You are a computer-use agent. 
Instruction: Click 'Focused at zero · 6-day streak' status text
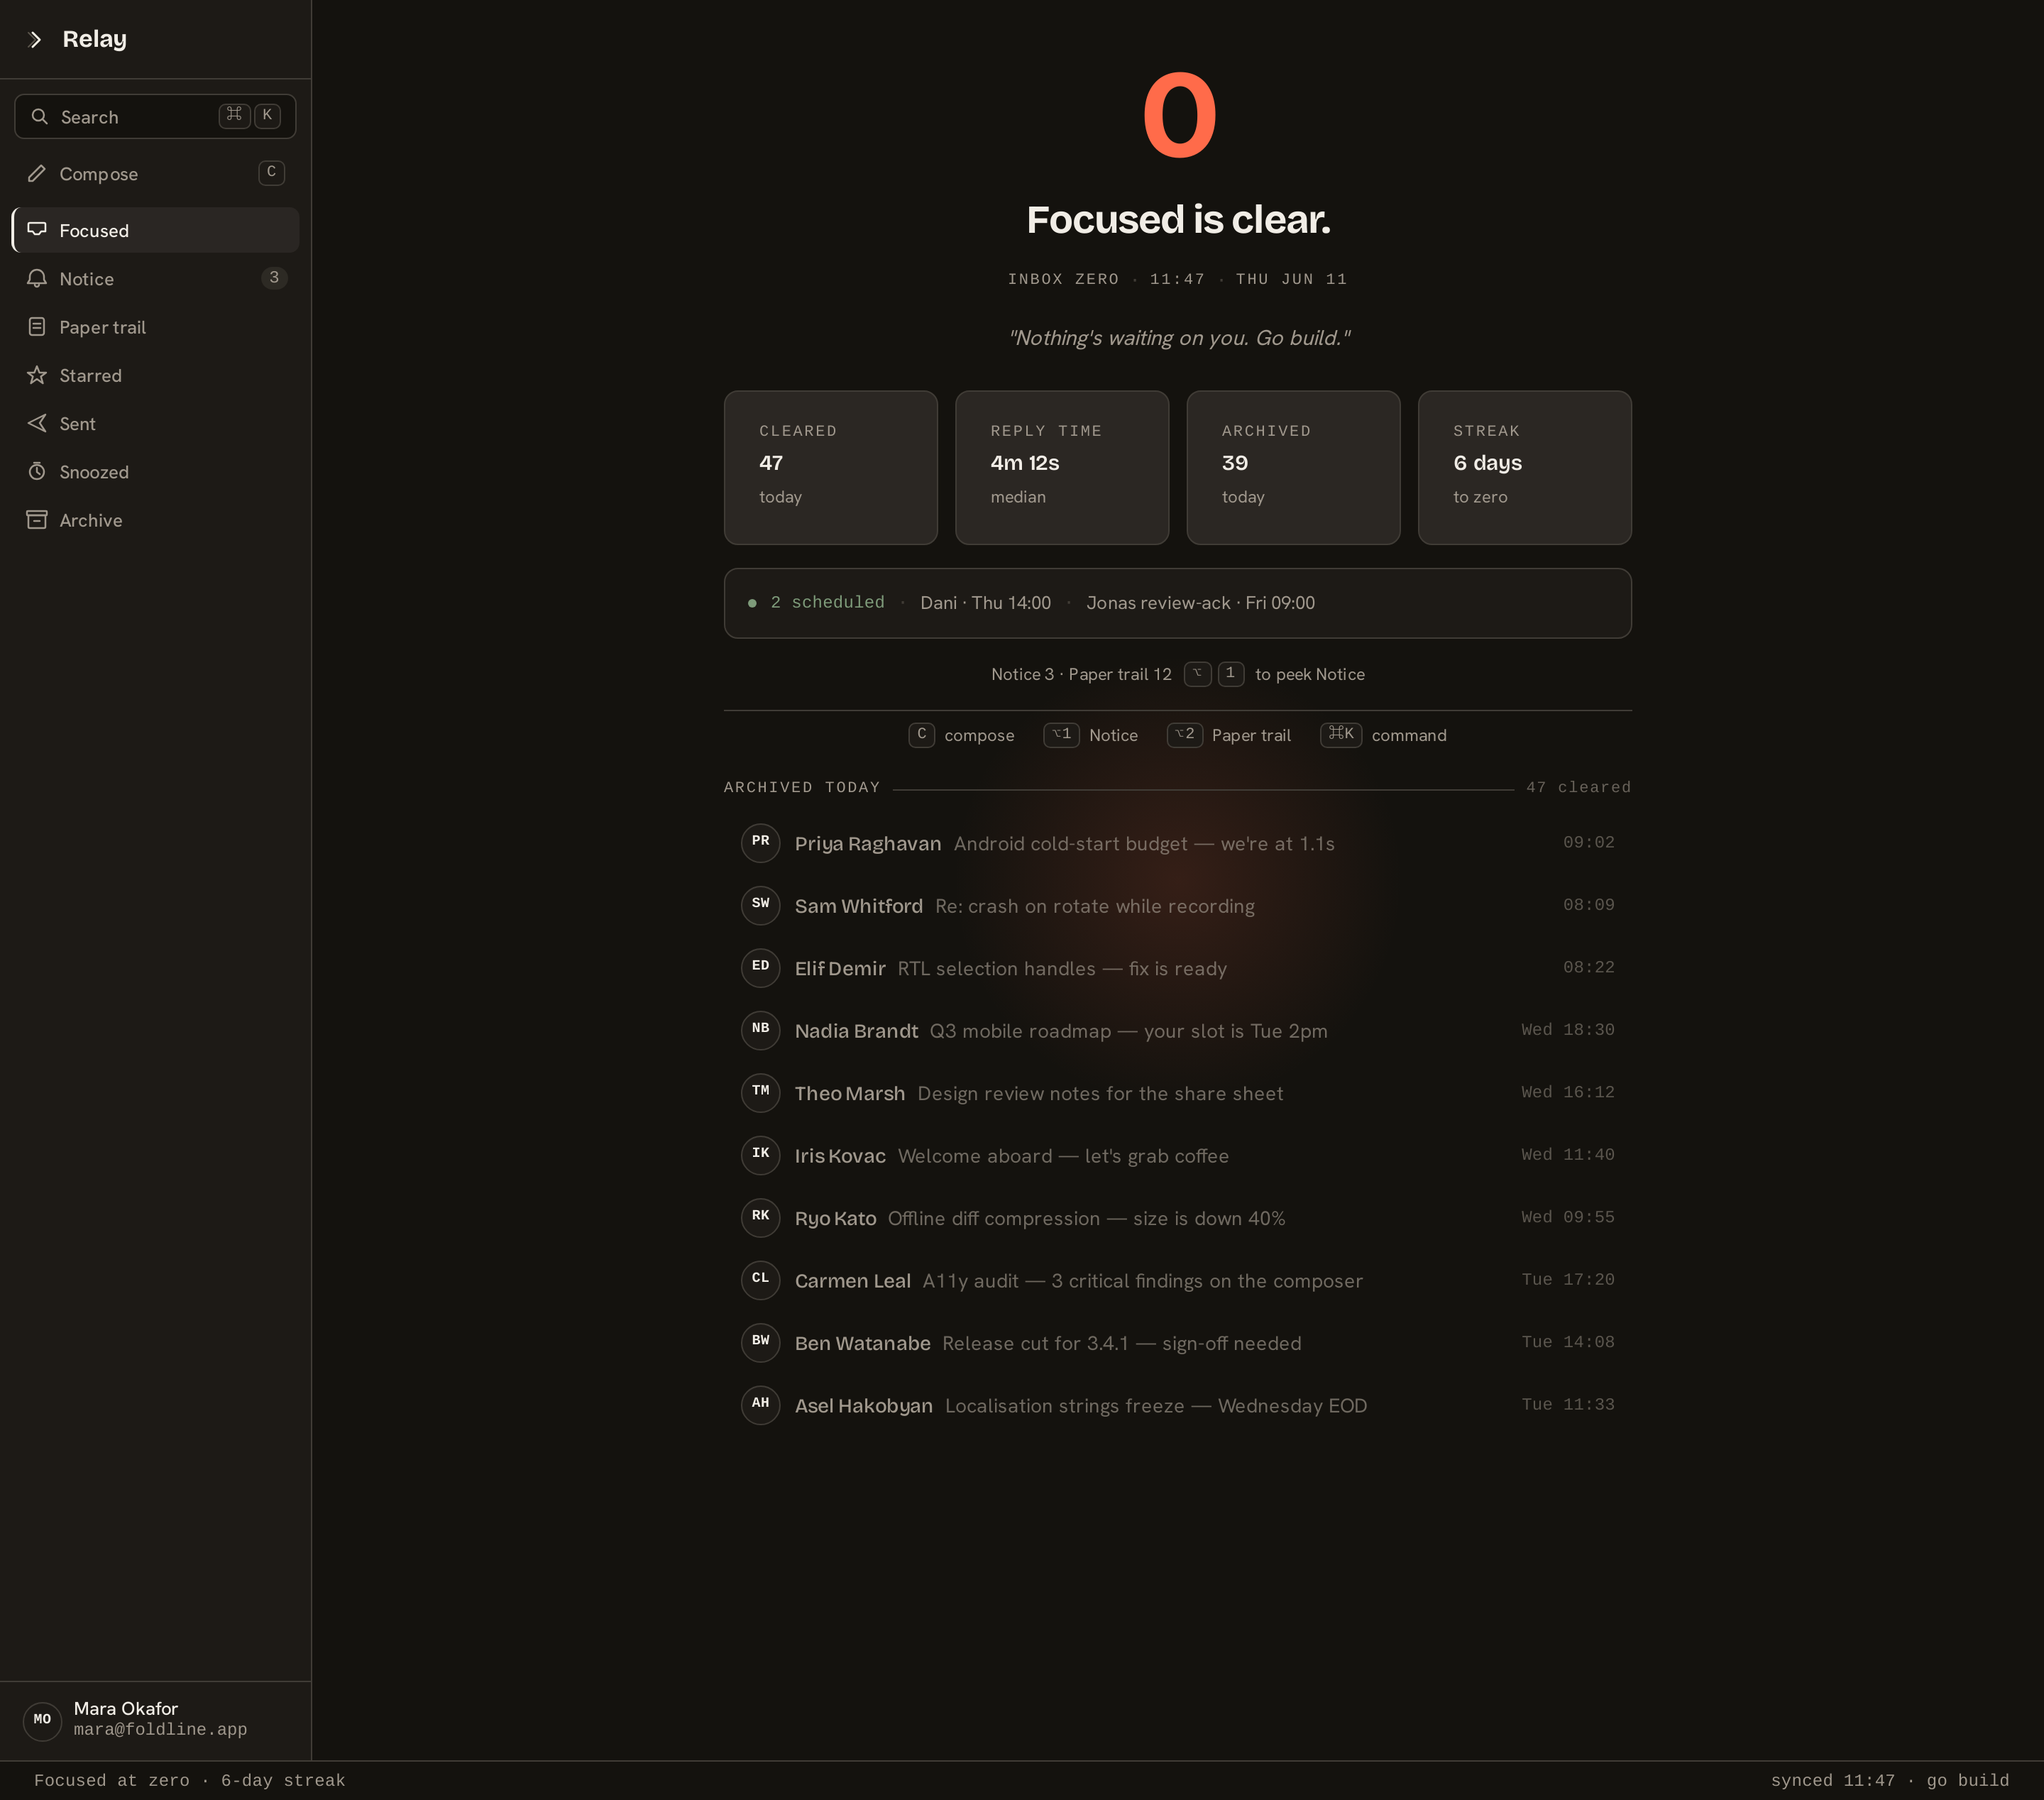(x=190, y=1781)
